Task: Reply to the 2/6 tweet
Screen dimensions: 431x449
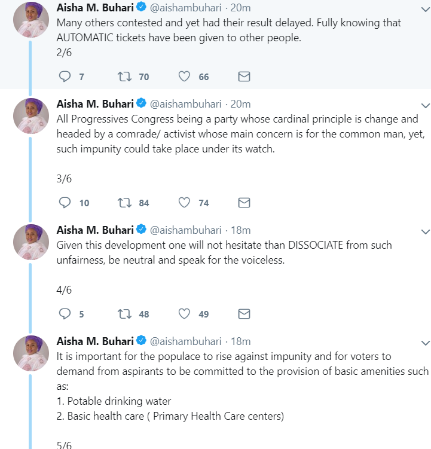Action: pyautogui.click(x=65, y=77)
